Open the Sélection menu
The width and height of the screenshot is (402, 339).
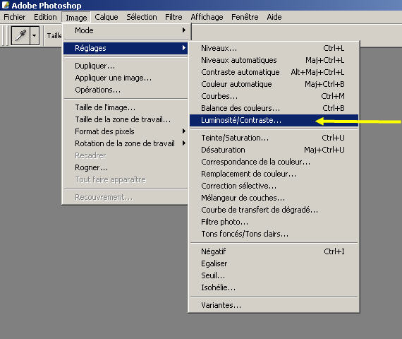click(x=142, y=17)
